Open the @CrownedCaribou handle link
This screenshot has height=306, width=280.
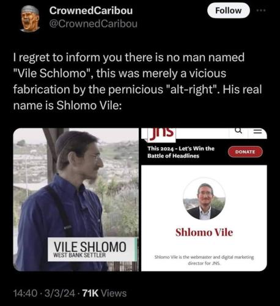pos(94,24)
